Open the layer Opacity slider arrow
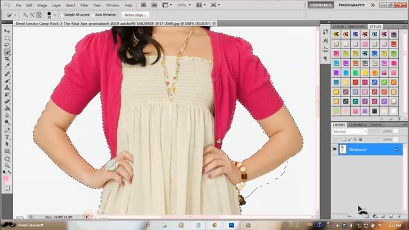The image size is (409, 230). click(x=396, y=131)
